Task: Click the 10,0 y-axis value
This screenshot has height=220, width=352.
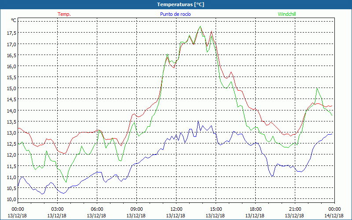Action: click(x=11, y=199)
